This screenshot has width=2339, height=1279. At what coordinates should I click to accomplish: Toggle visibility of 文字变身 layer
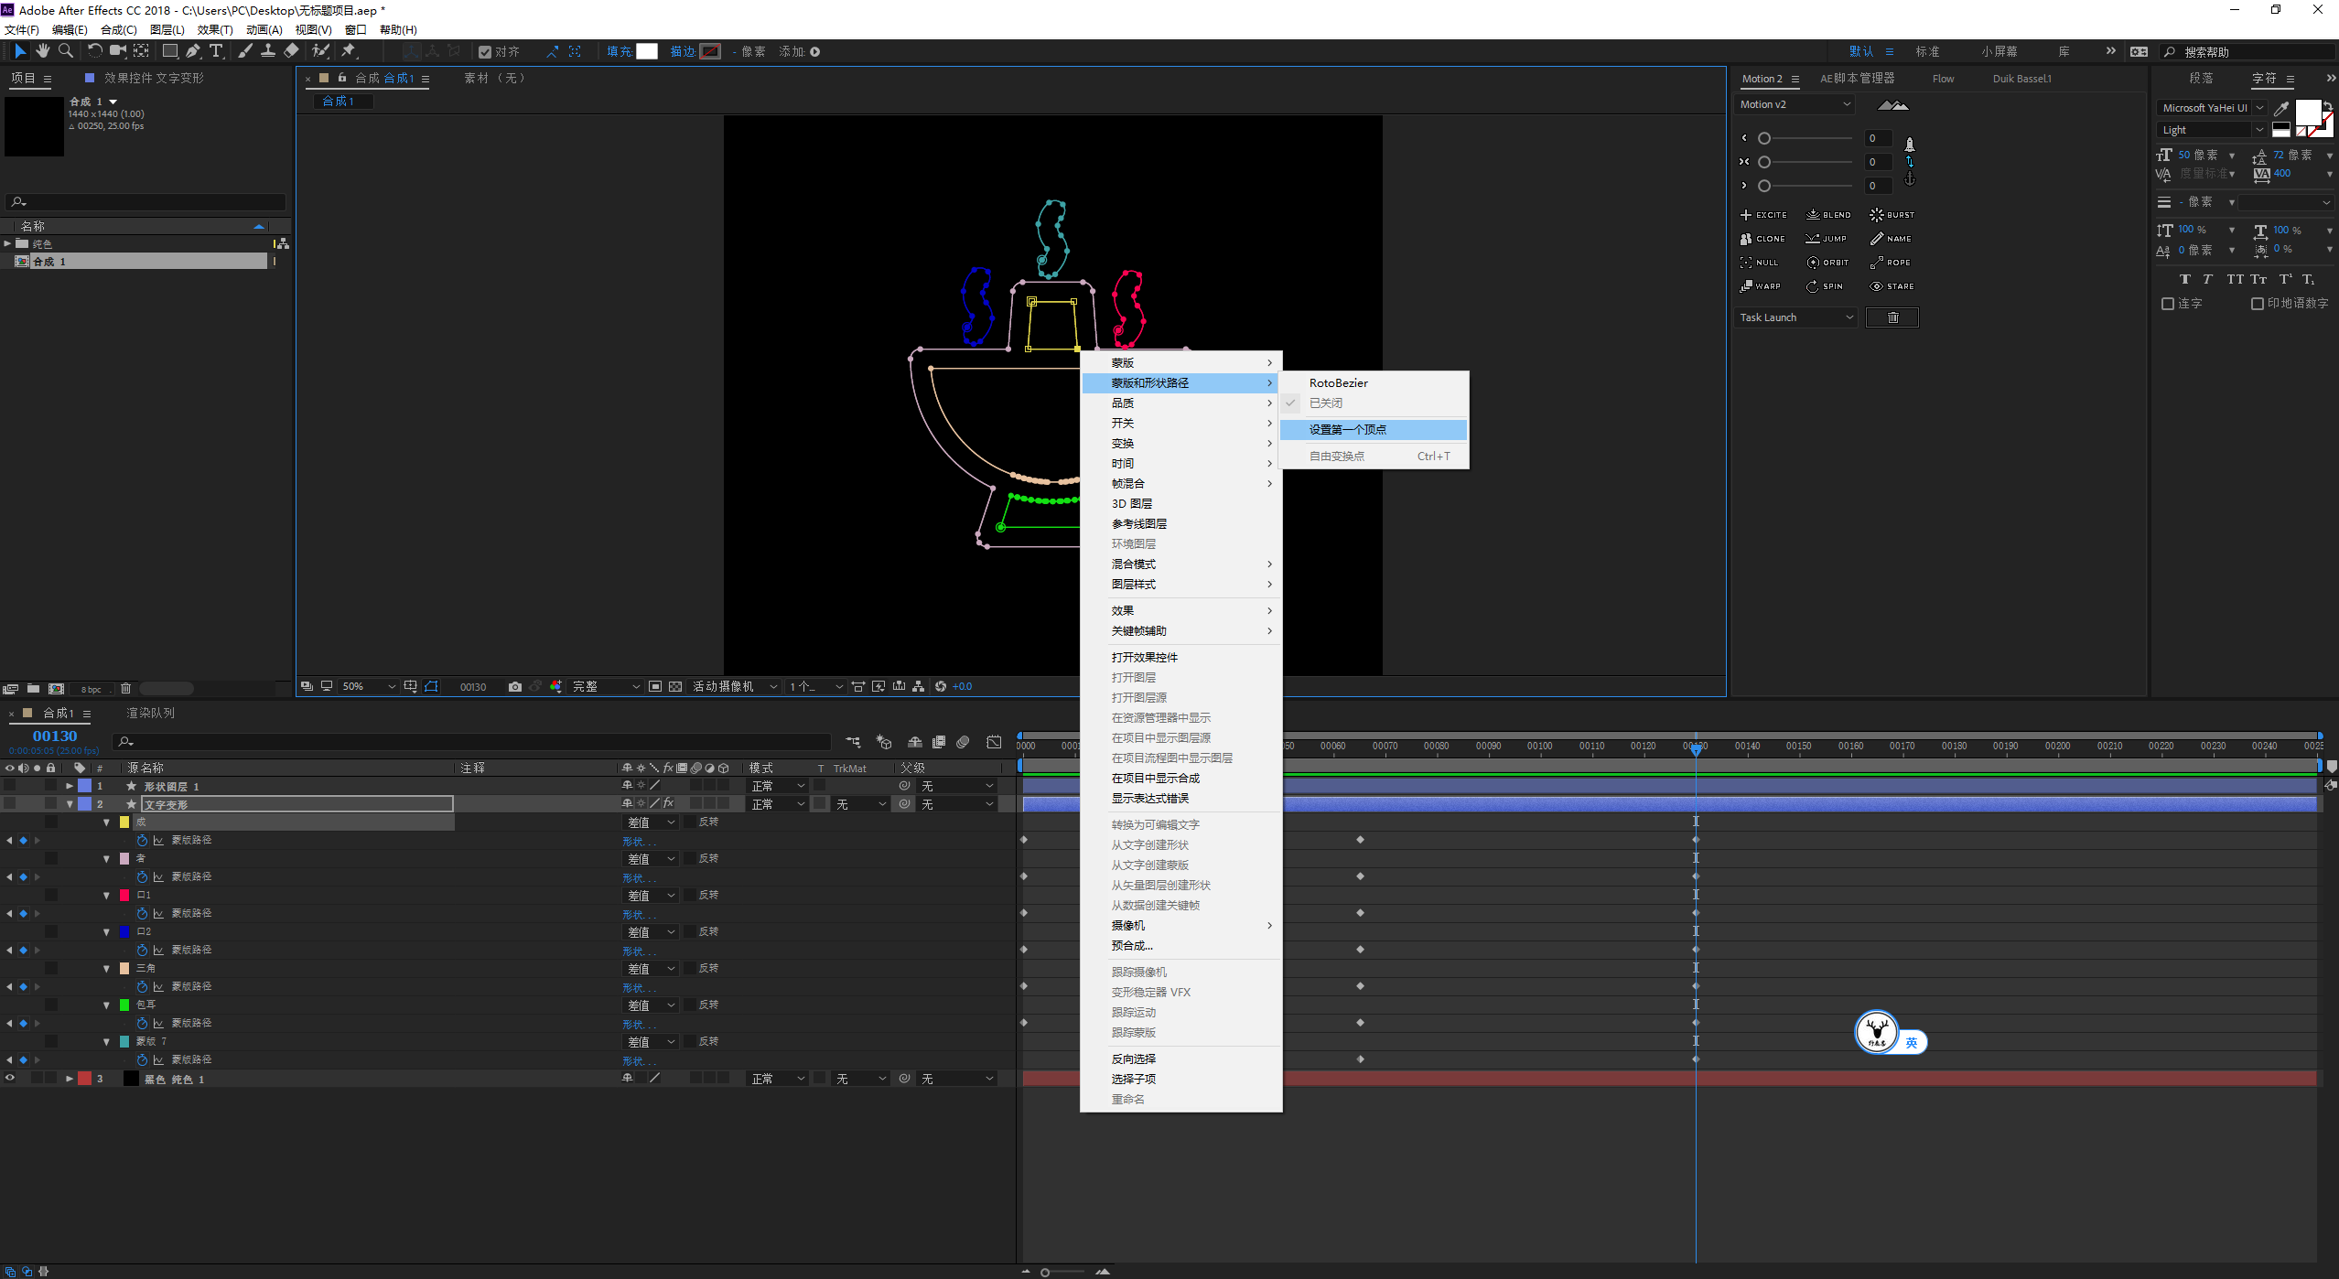coord(13,803)
